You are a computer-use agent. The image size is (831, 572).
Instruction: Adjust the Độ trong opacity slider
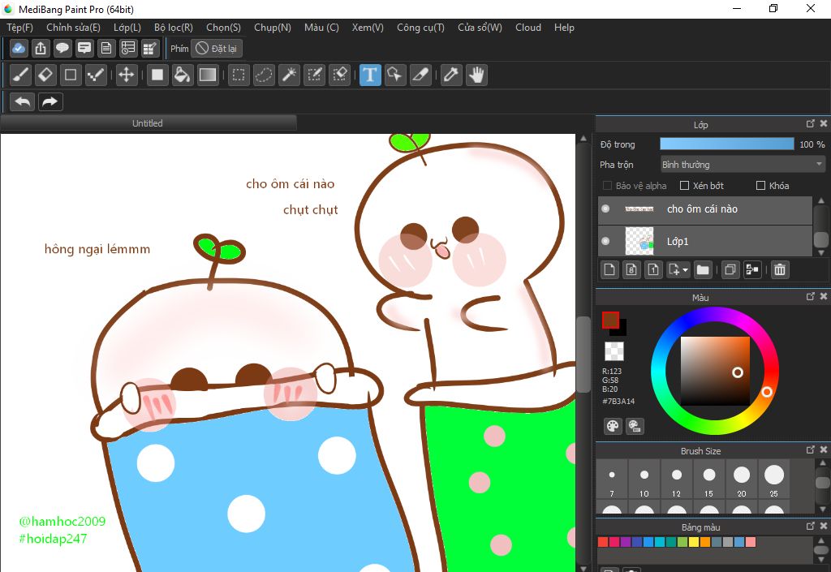727,144
